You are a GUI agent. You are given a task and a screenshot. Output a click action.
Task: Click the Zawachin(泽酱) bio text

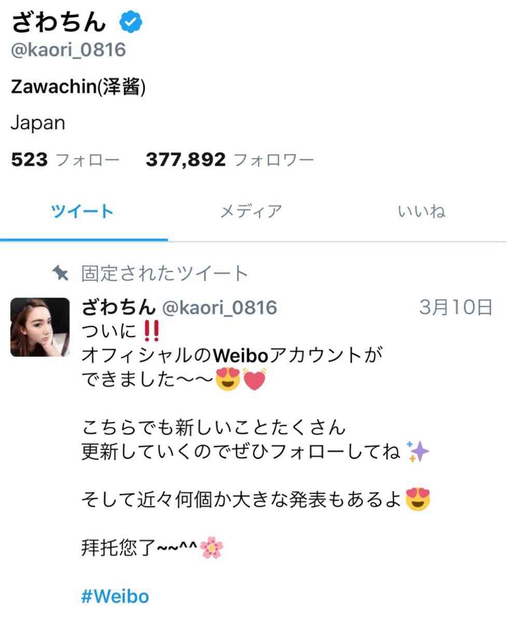(78, 88)
